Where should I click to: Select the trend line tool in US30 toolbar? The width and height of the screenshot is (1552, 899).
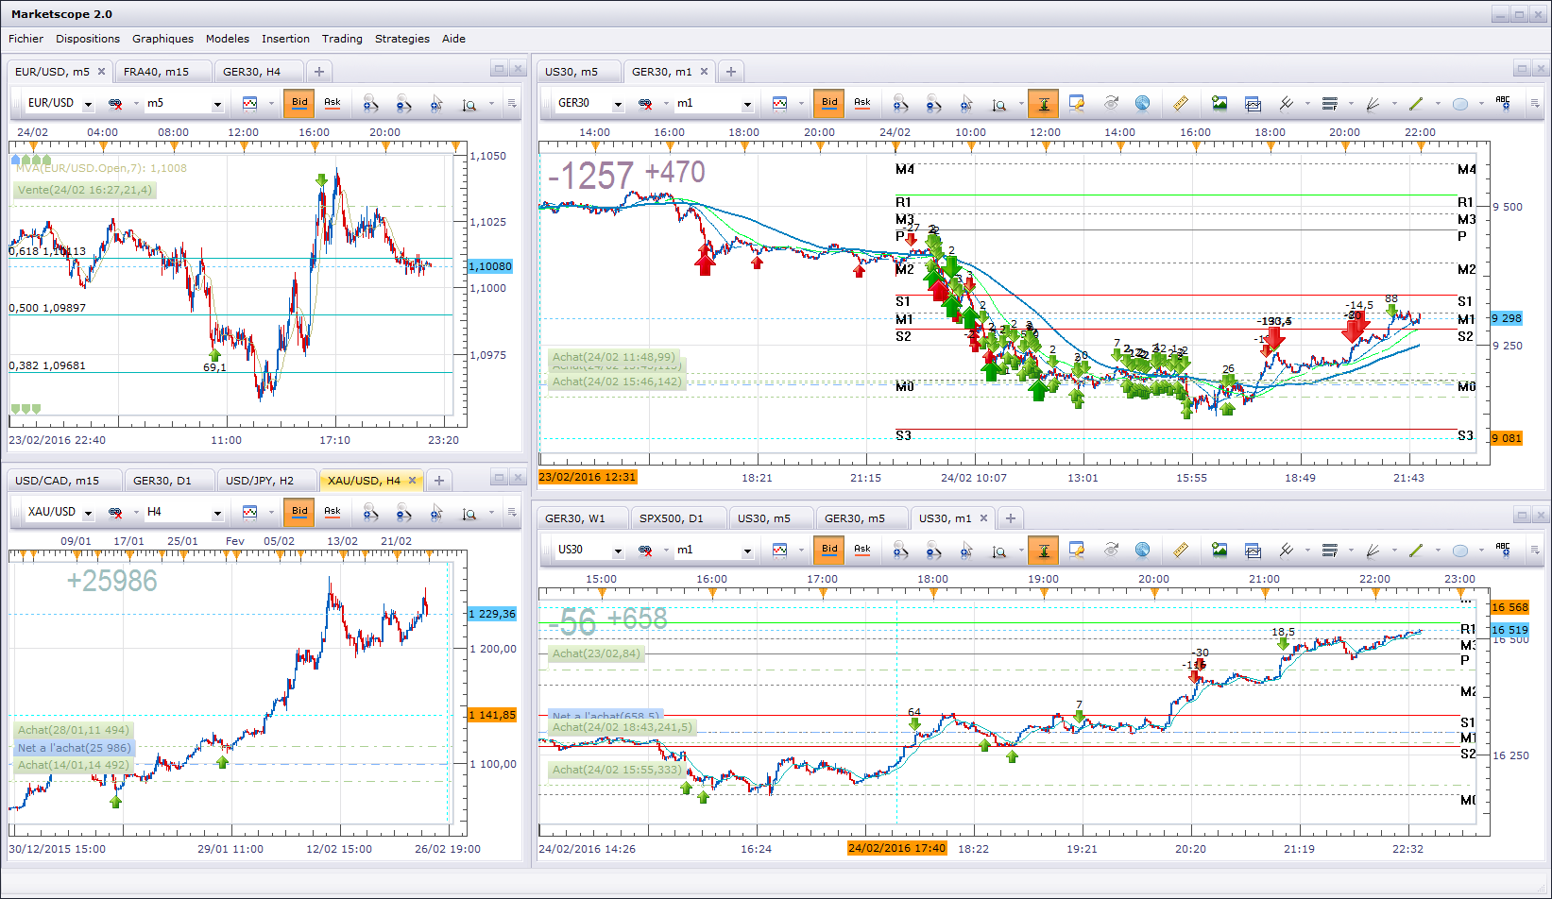[x=1415, y=550]
